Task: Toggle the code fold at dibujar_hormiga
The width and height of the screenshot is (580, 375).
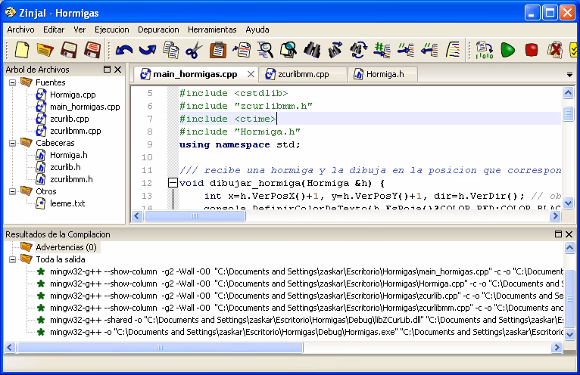Action: click(173, 182)
